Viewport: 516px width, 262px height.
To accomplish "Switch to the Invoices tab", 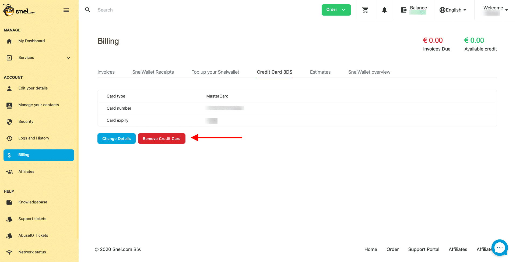I will pos(106,72).
